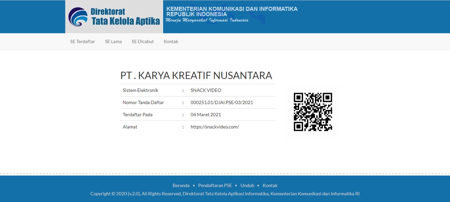This screenshot has width=450, height=202.
Task: Click the Sistem Elektronik label
Action: coord(141,90)
